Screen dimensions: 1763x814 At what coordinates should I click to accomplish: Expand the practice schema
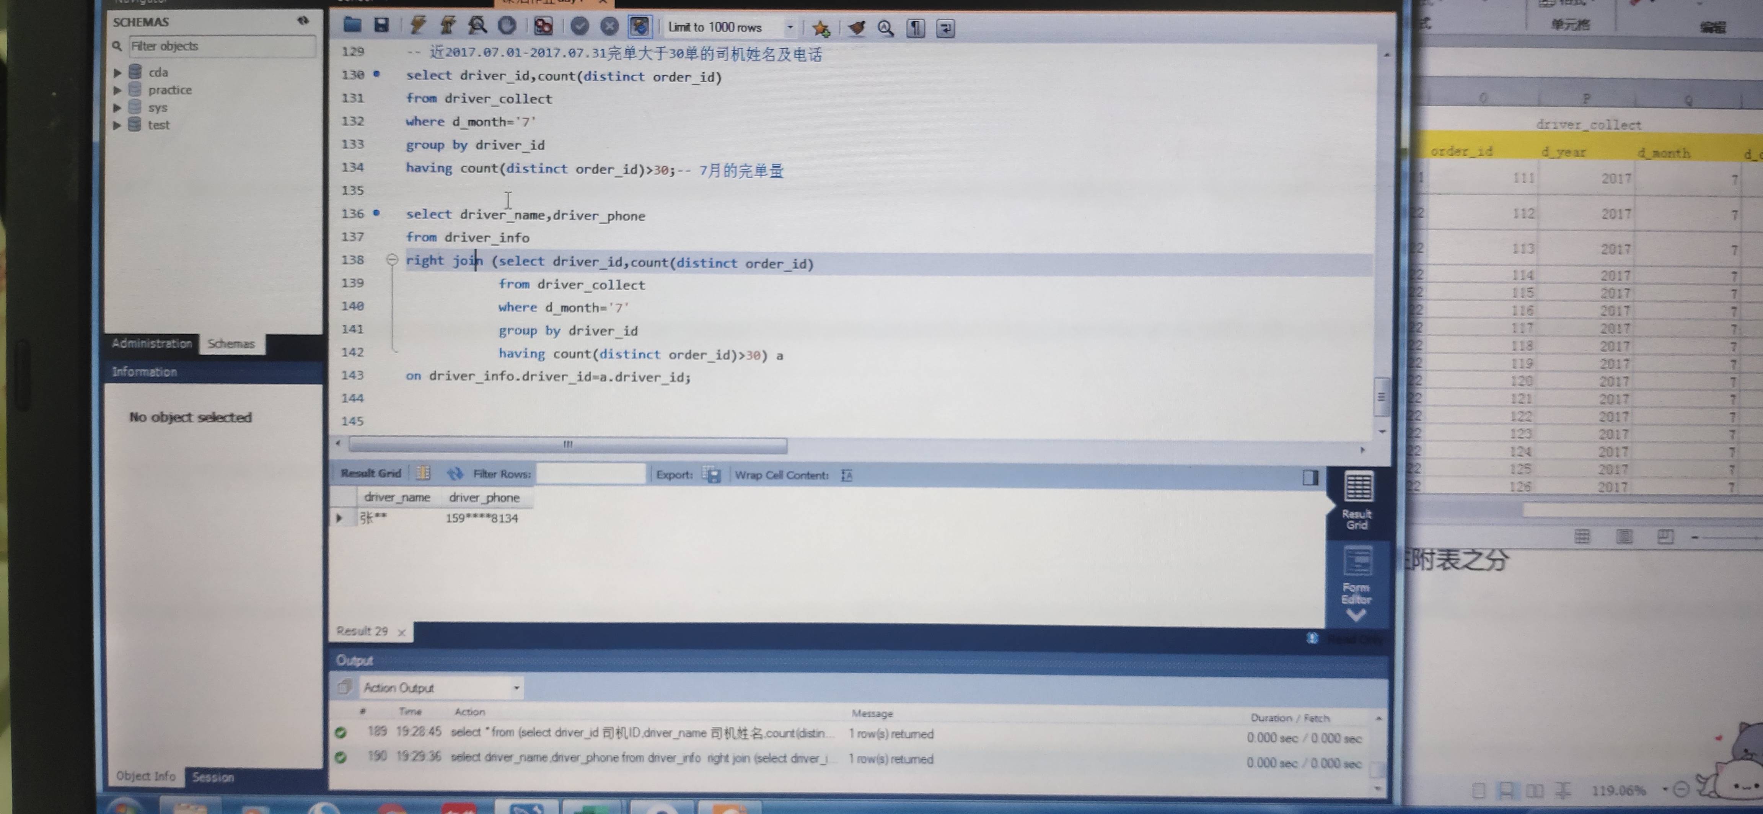pos(118,90)
